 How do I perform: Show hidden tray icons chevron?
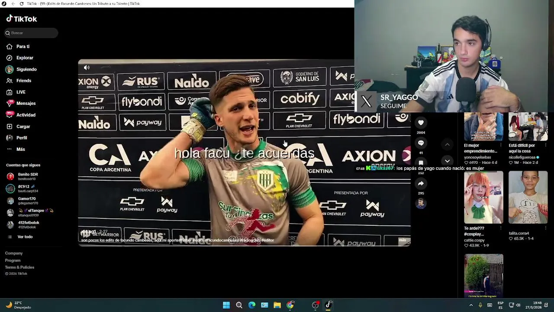[x=471, y=305]
